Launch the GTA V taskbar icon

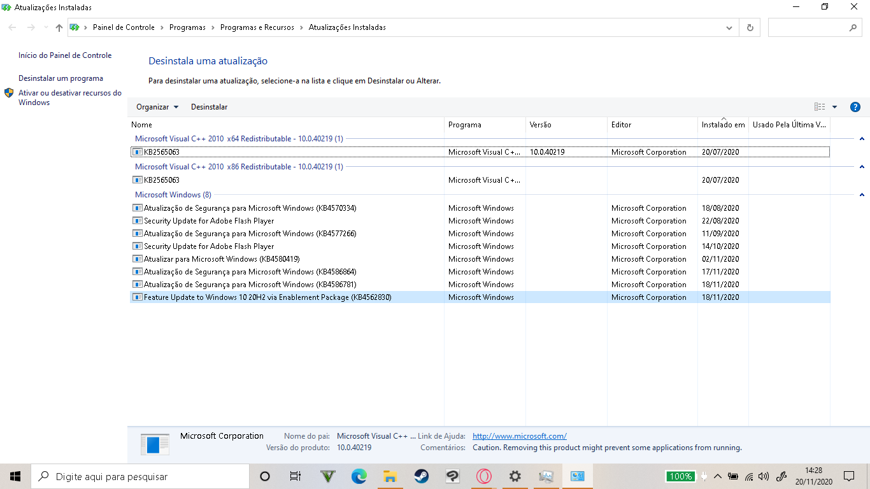point(328,476)
